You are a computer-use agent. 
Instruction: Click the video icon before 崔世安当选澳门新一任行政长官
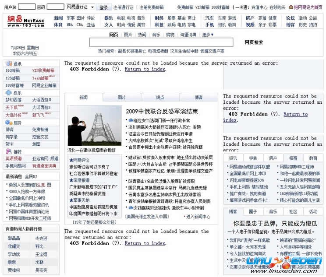click(x=131, y=120)
